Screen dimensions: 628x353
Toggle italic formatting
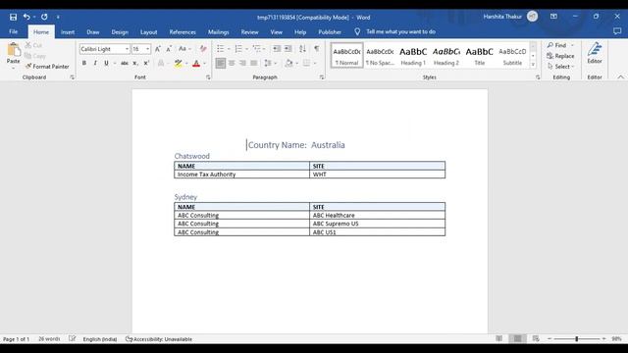95,63
